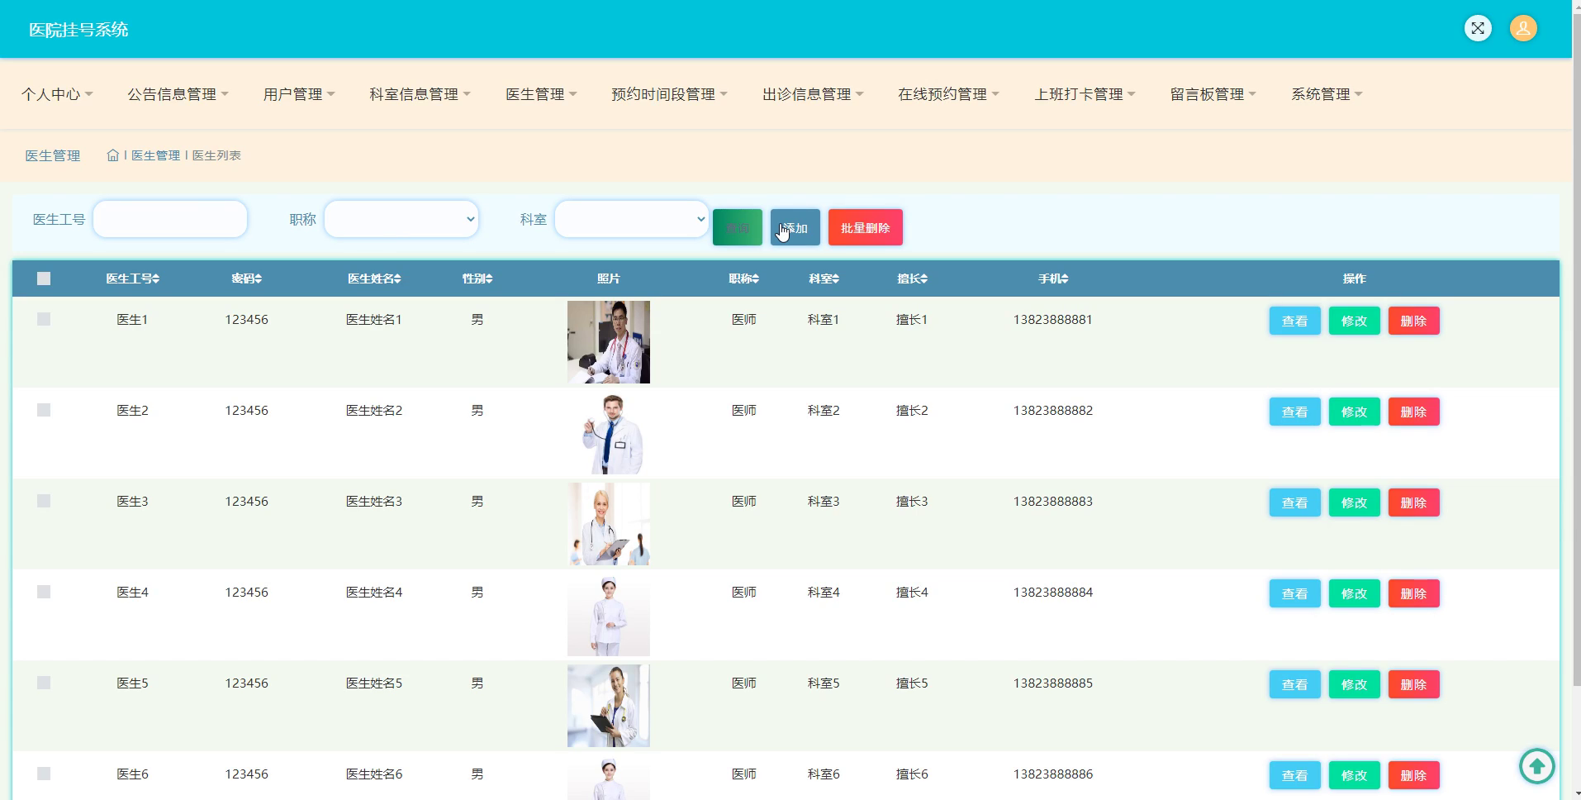The height and width of the screenshot is (800, 1581).
Task: Check the checkbox for 医生6 row
Action: [x=44, y=774]
